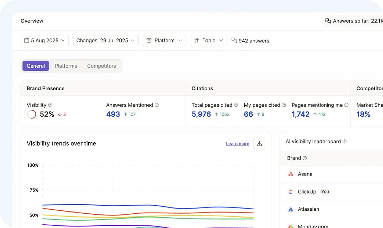Viewport: 383px width, 228px height.
Task: Select the Atlassian logo in the leaderboard
Action: pyautogui.click(x=291, y=209)
